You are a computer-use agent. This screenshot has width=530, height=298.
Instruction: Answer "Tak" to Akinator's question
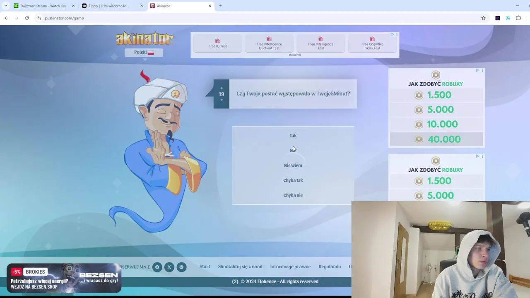pyautogui.click(x=293, y=135)
